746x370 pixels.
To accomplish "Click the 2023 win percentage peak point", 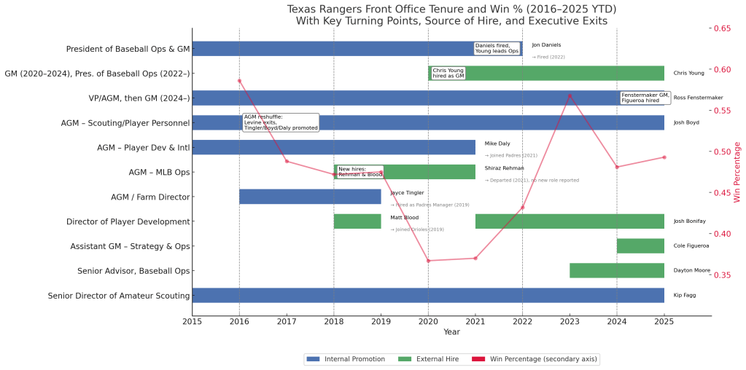I will click(x=570, y=95).
